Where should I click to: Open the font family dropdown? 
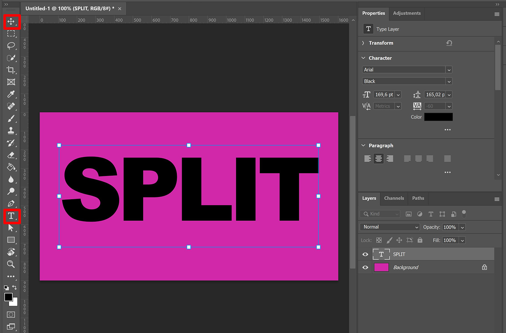[x=449, y=70]
